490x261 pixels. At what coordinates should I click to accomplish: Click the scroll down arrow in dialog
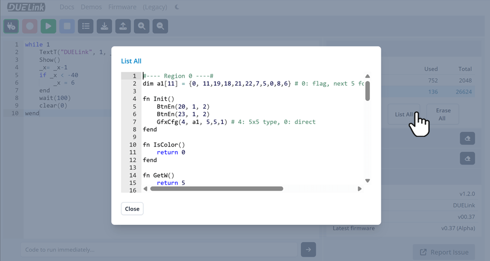coord(367,181)
